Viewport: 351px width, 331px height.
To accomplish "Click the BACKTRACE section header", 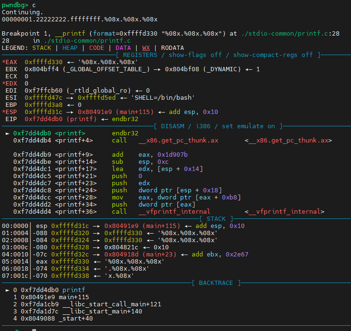I will click(216, 283).
